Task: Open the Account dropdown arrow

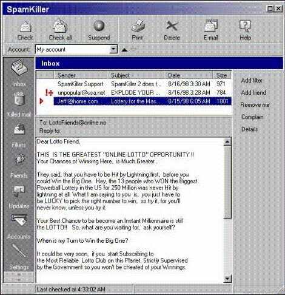Action: [113, 49]
